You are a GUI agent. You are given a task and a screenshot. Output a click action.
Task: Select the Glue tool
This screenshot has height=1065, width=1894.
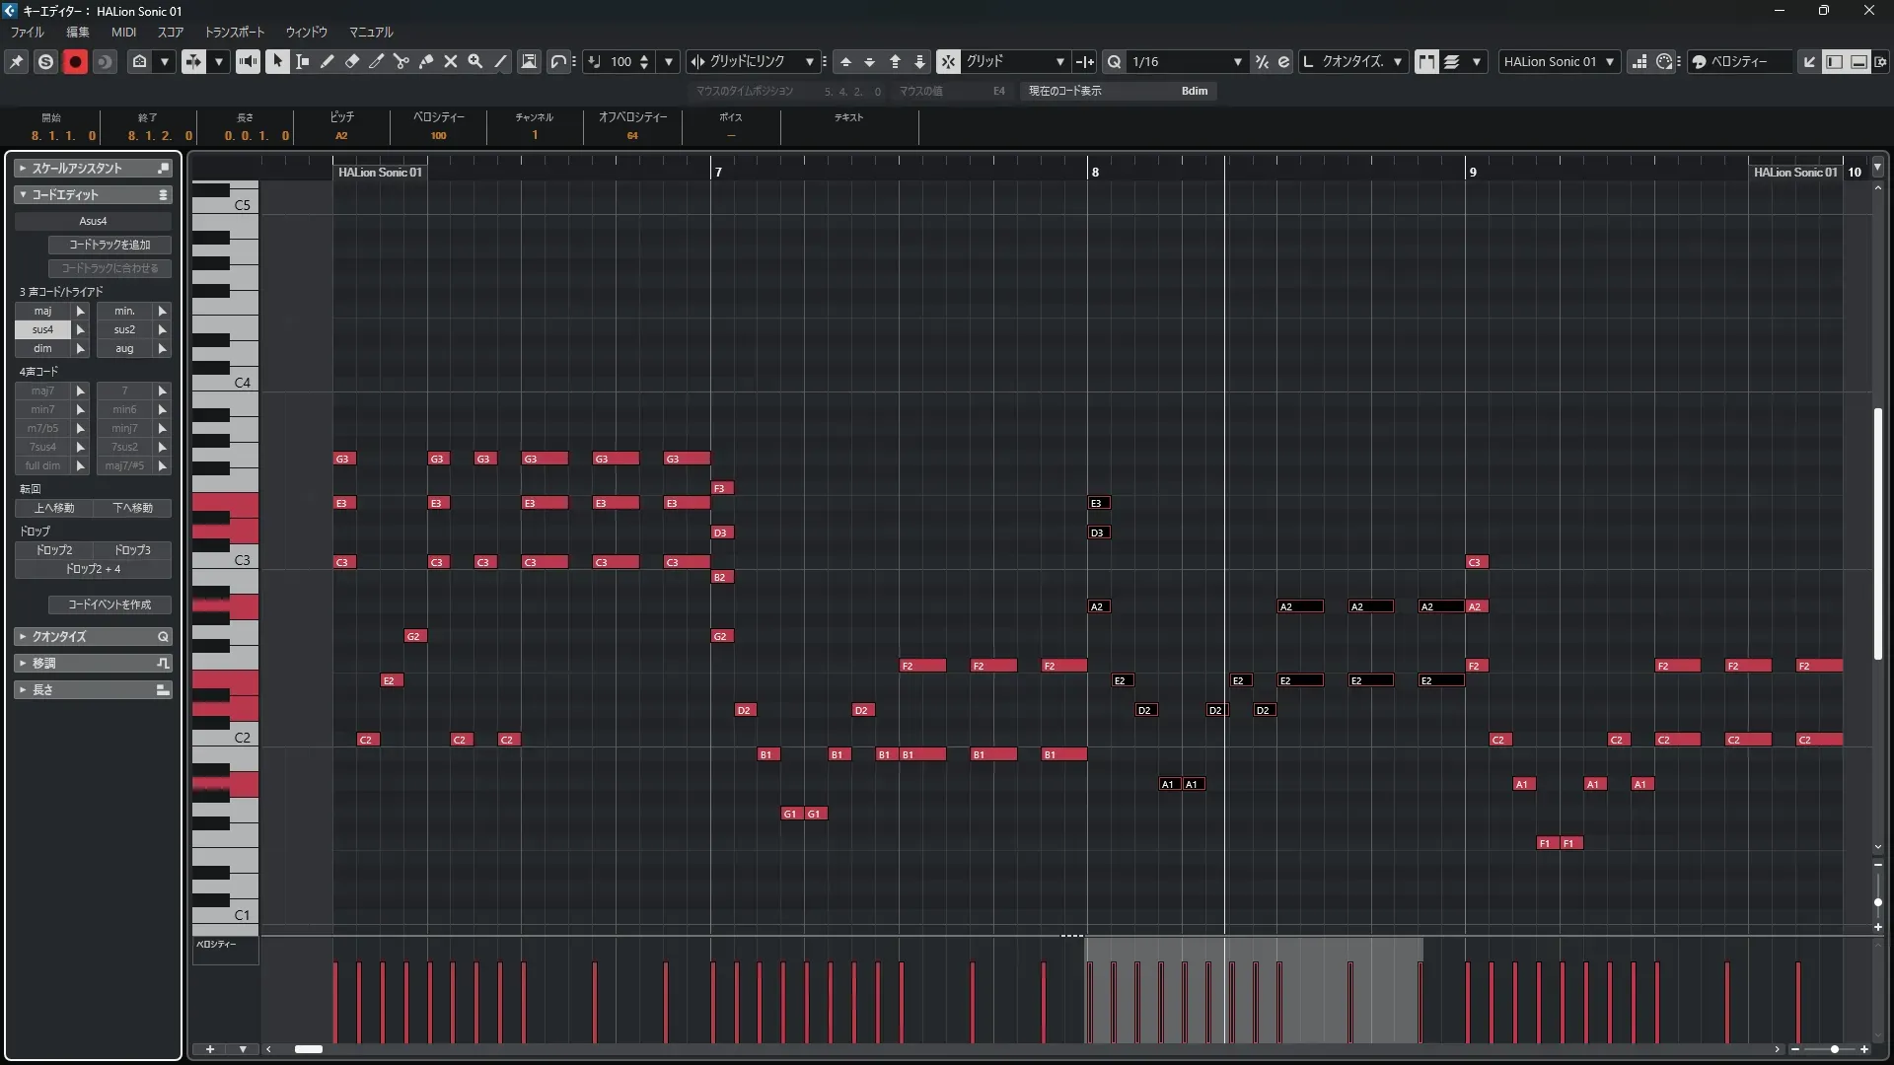click(x=426, y=61)
